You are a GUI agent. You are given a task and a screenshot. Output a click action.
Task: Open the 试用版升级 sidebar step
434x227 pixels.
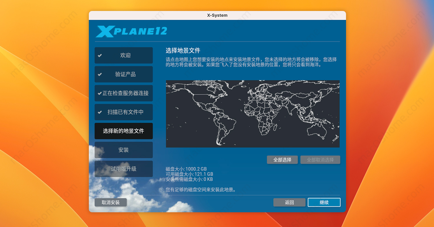(124, 169)
